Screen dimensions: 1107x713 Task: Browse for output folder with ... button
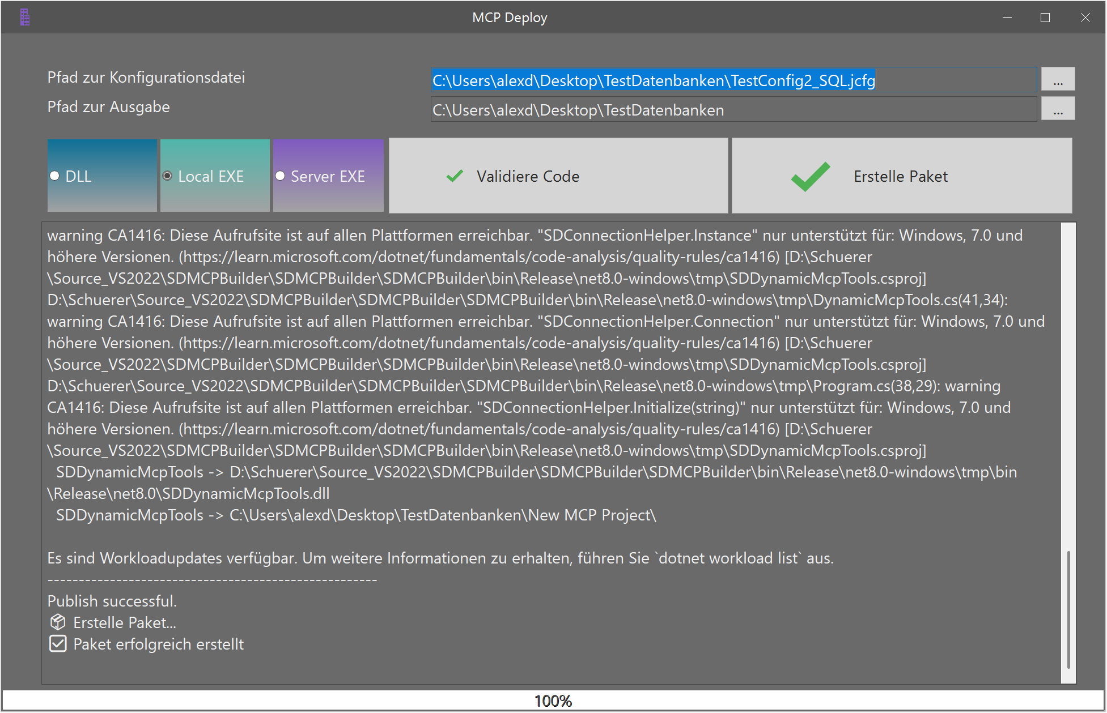1058,109
